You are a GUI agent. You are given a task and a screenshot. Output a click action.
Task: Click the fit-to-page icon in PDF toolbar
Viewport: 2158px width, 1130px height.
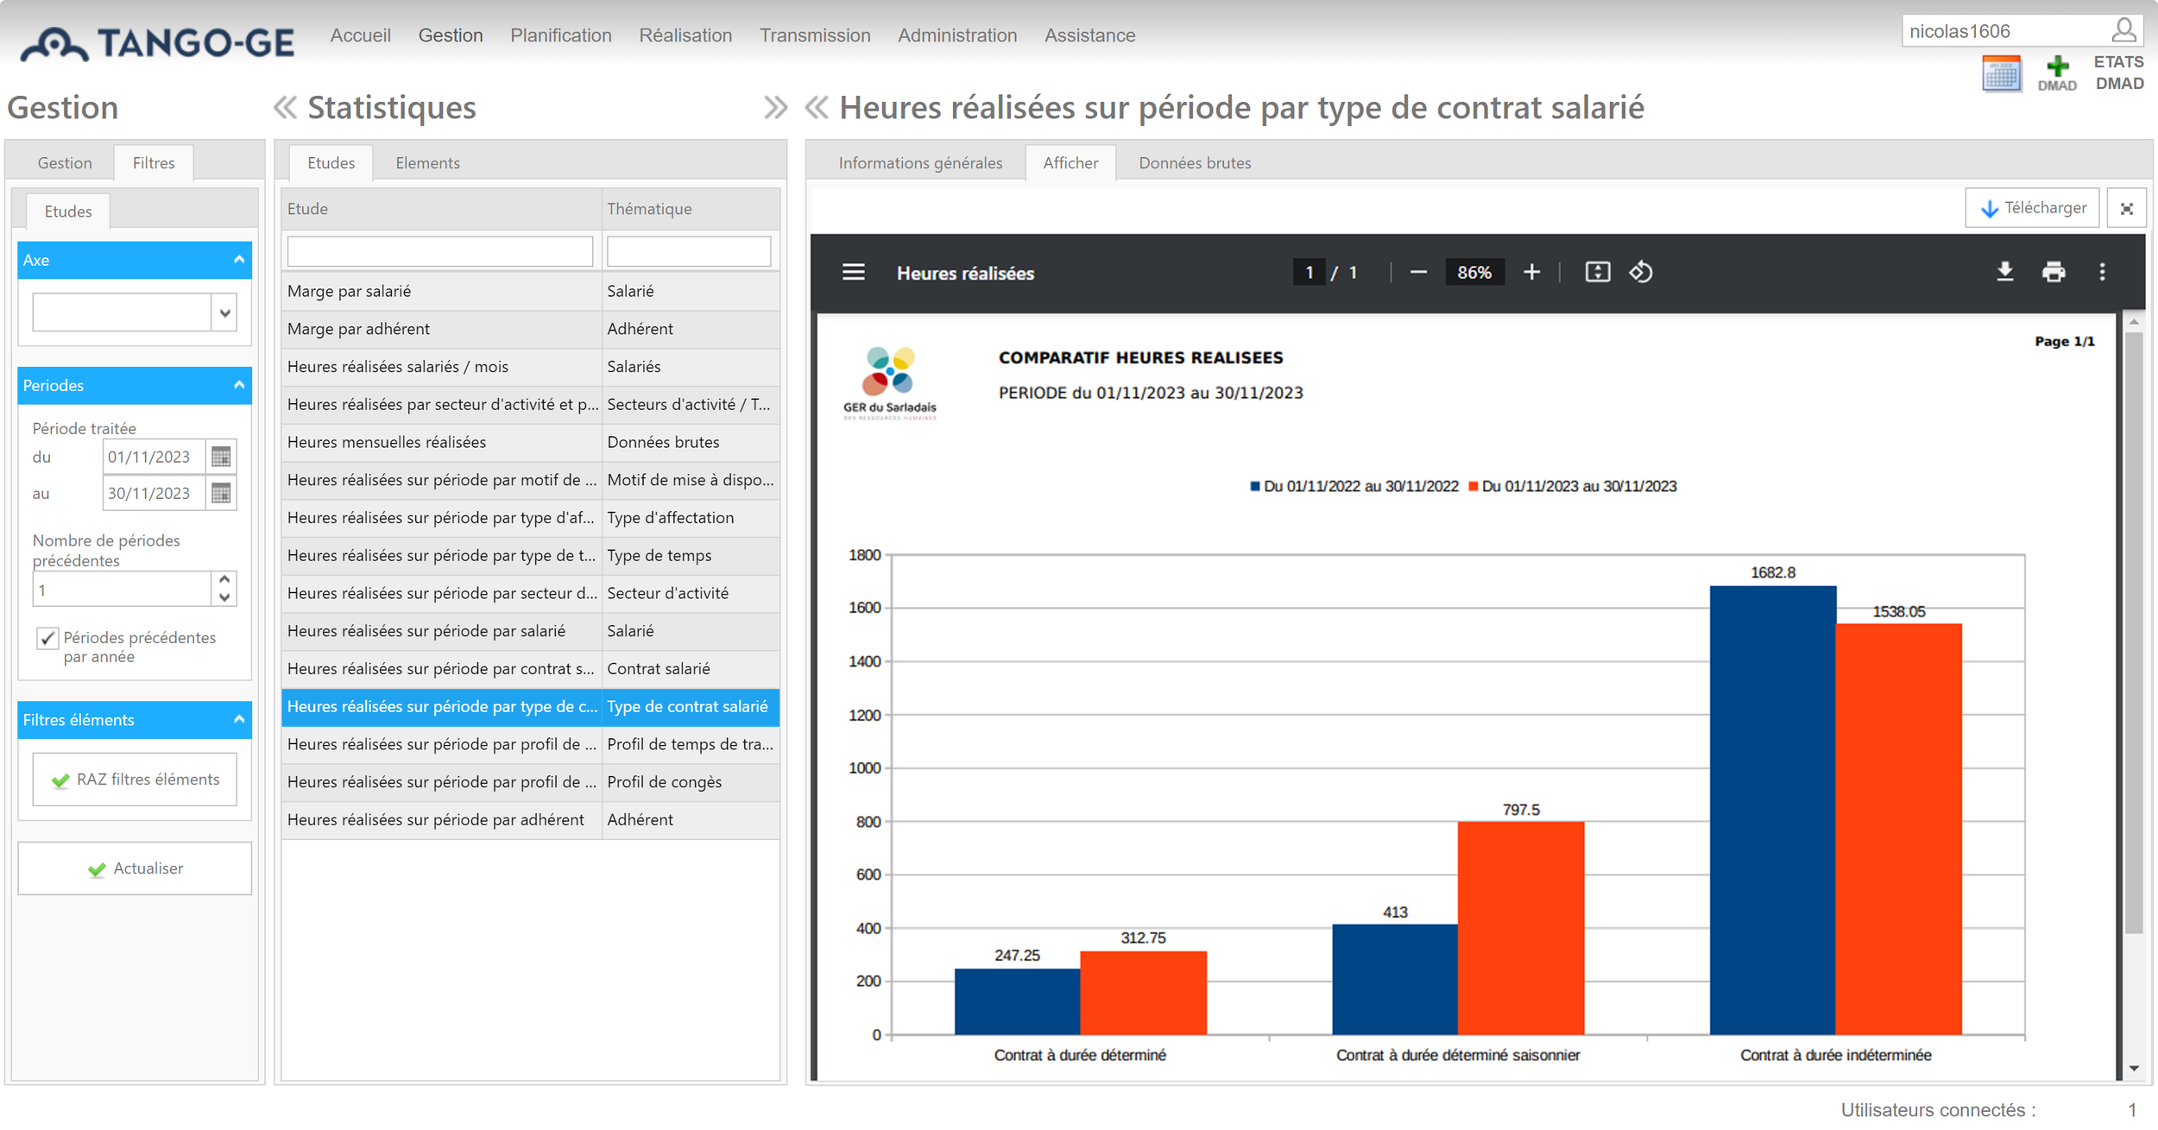click(1597, 273)
